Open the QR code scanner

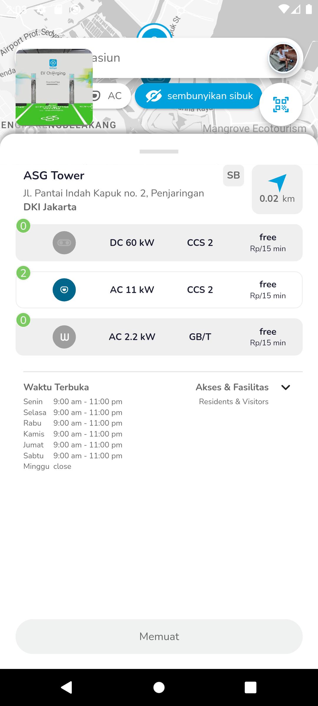point(281,104)
